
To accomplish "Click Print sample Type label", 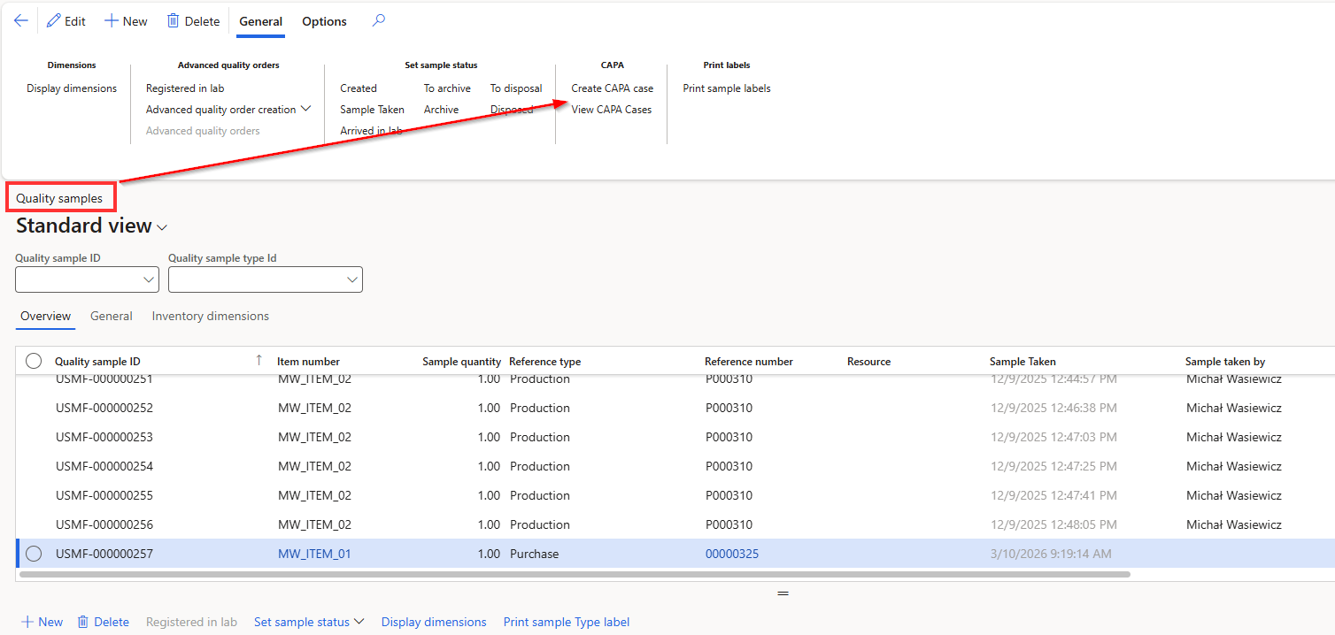I will (567, 622).
